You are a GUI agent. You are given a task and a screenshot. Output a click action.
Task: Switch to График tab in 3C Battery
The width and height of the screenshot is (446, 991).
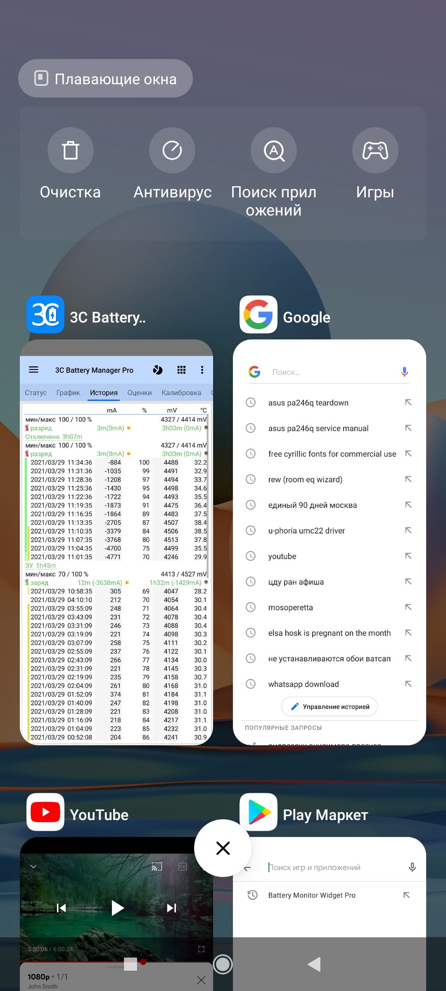(x=68, y=393)
